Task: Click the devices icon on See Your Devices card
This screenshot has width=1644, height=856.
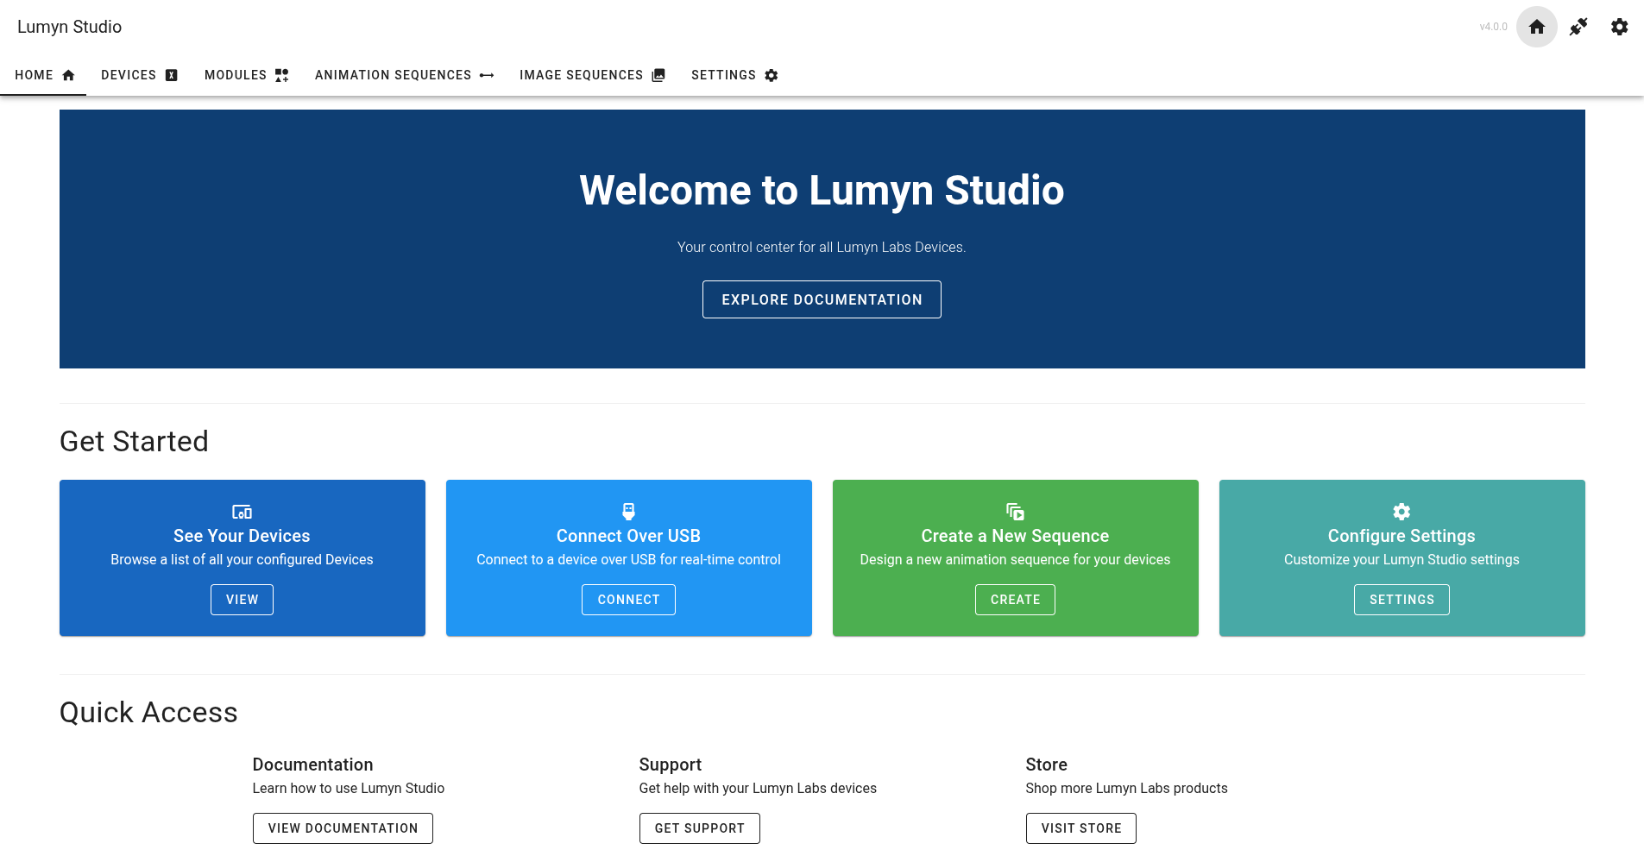Action: point(242,511)
